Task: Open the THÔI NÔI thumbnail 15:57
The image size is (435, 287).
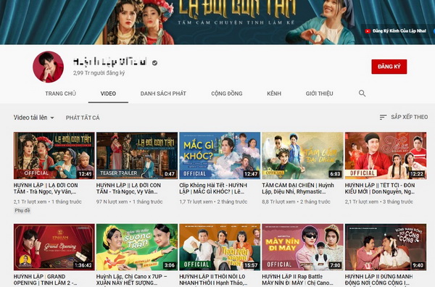Action: (x=220, y=247)
